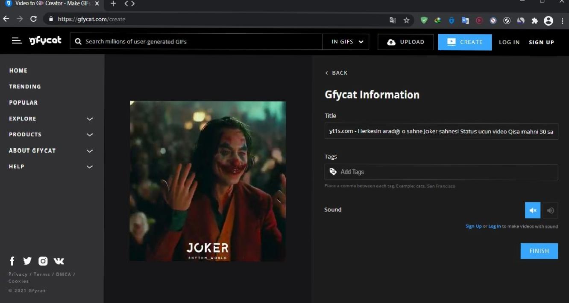Bookmark this page with the star
The height and width of the screenshot is (303, 569).
pos(406,20)
